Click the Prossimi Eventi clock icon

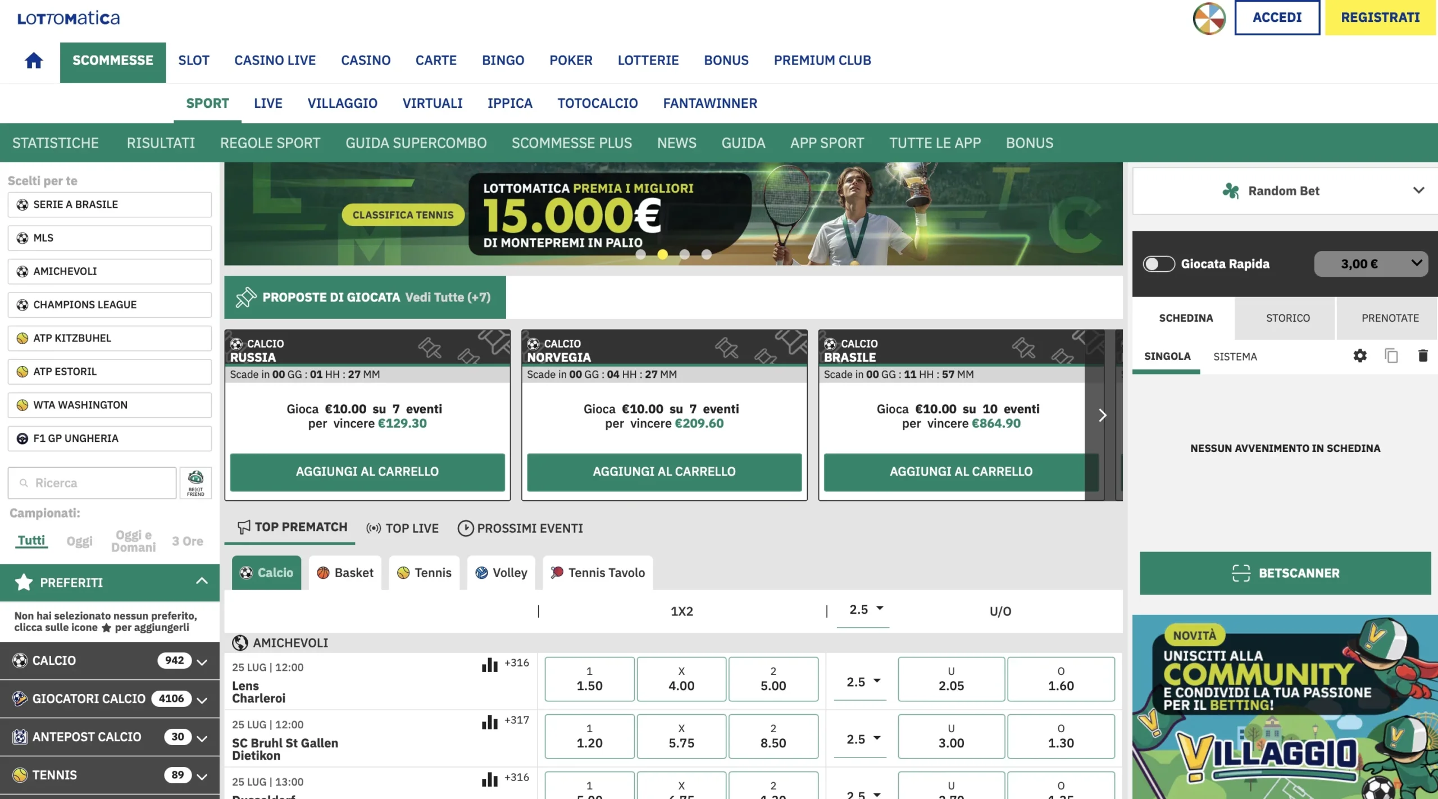click(466, 528)
